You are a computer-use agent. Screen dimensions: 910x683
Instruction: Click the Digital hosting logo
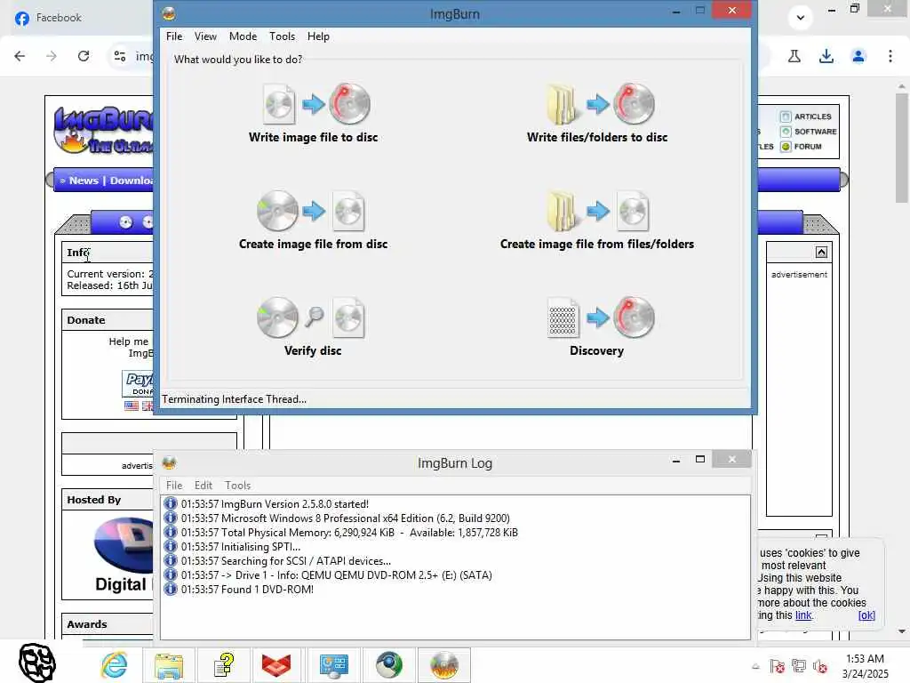click(124, 555)
